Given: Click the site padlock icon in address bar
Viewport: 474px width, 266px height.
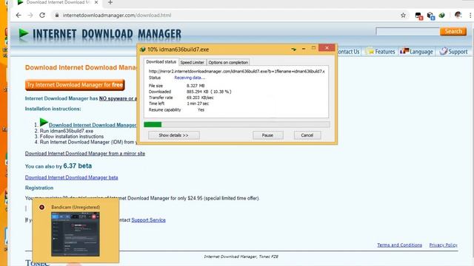Looking at the screenshot, I should point(56,15).
